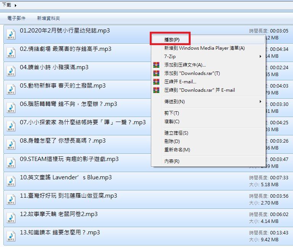Open the 下載 breadcrumb arrow dropdown
Image resolution: width=293 pixels, height=247 pixels.
(15, 5)
